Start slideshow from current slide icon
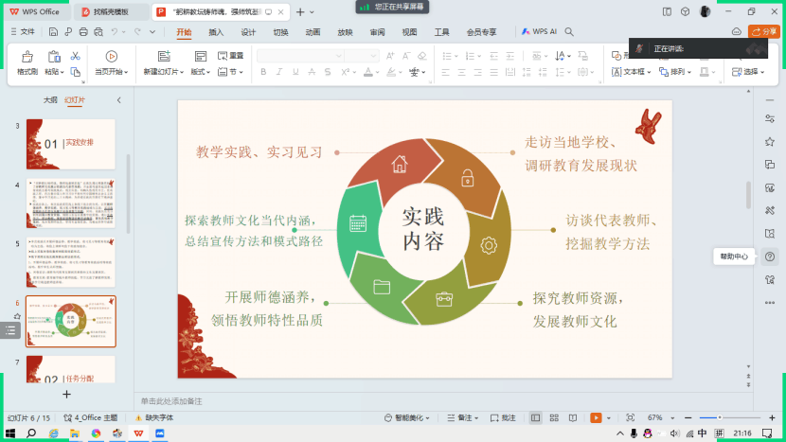786x442 pixels. (x=111, y=57)
